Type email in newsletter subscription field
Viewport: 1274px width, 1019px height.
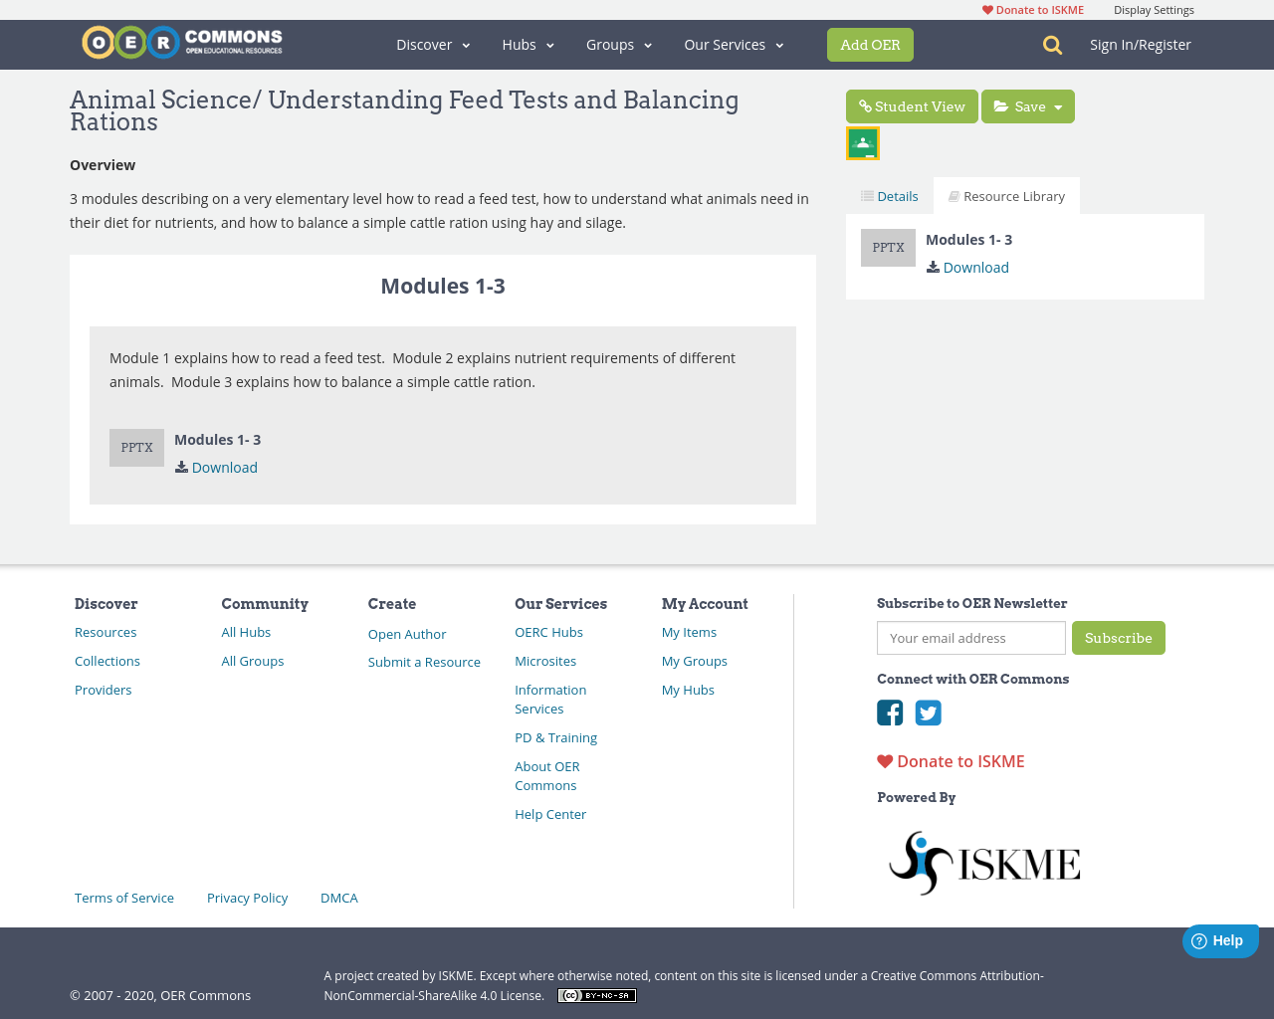970,638
